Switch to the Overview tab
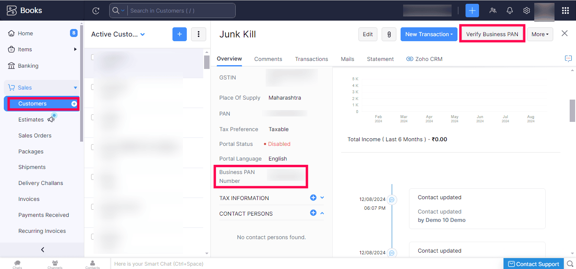Image resolution: width=576 pixels, height=269 pixels. point(229,59)
